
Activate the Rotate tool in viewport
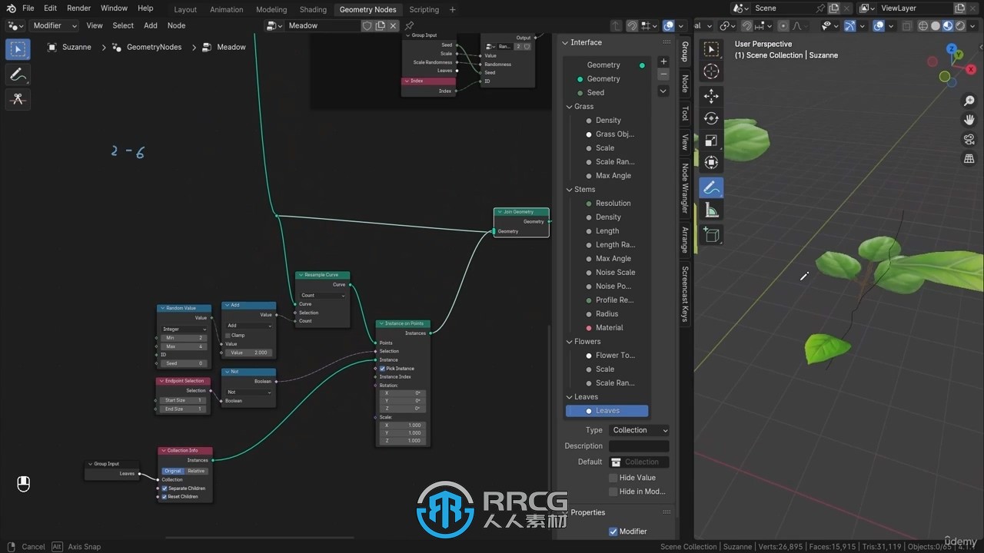point(711,118)
